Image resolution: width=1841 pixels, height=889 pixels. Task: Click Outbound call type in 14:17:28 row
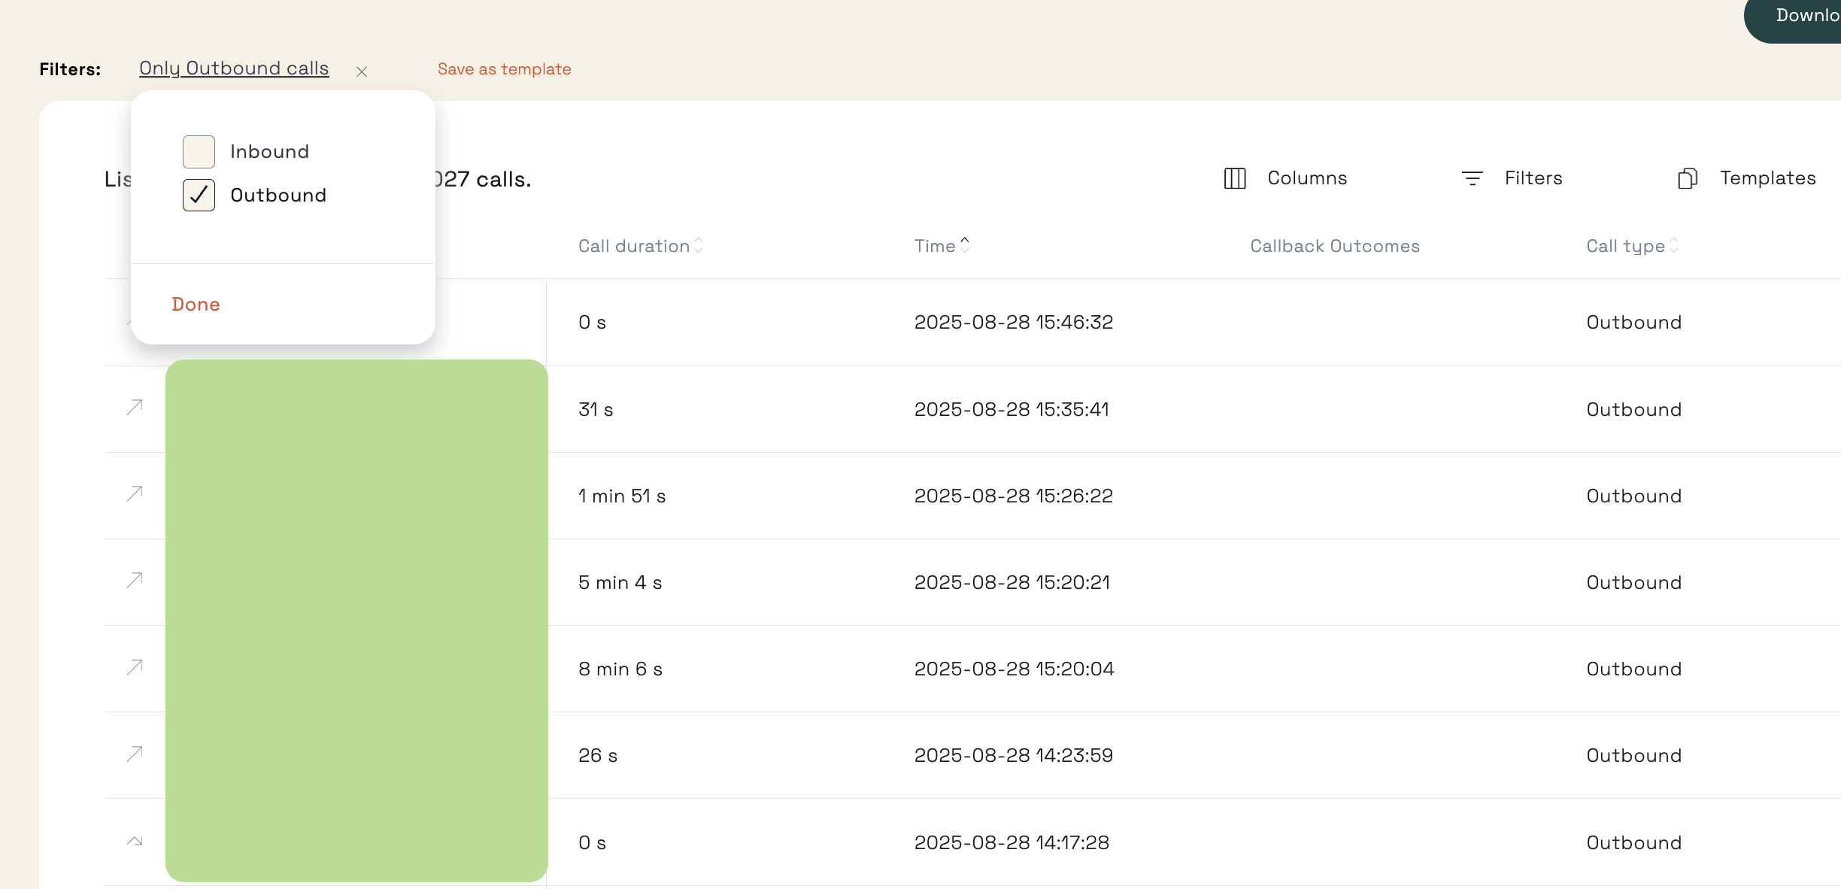point(1634,843)
